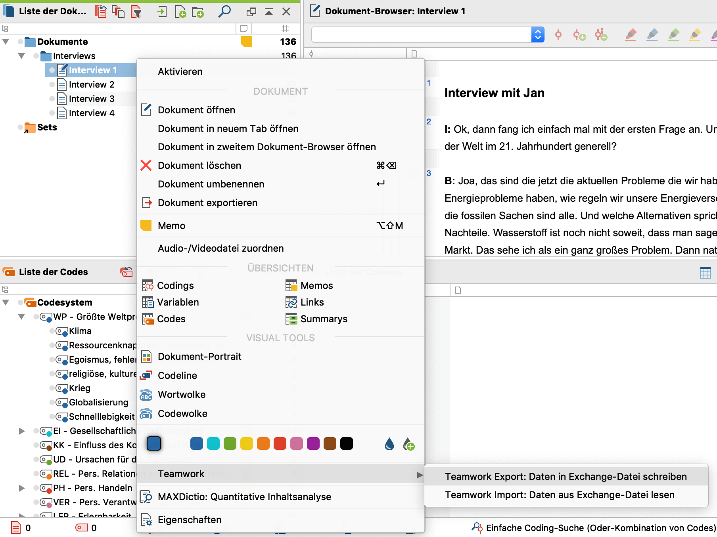Click Aktivieren in the context menu
717x537 pixels.
pos(180,71)
